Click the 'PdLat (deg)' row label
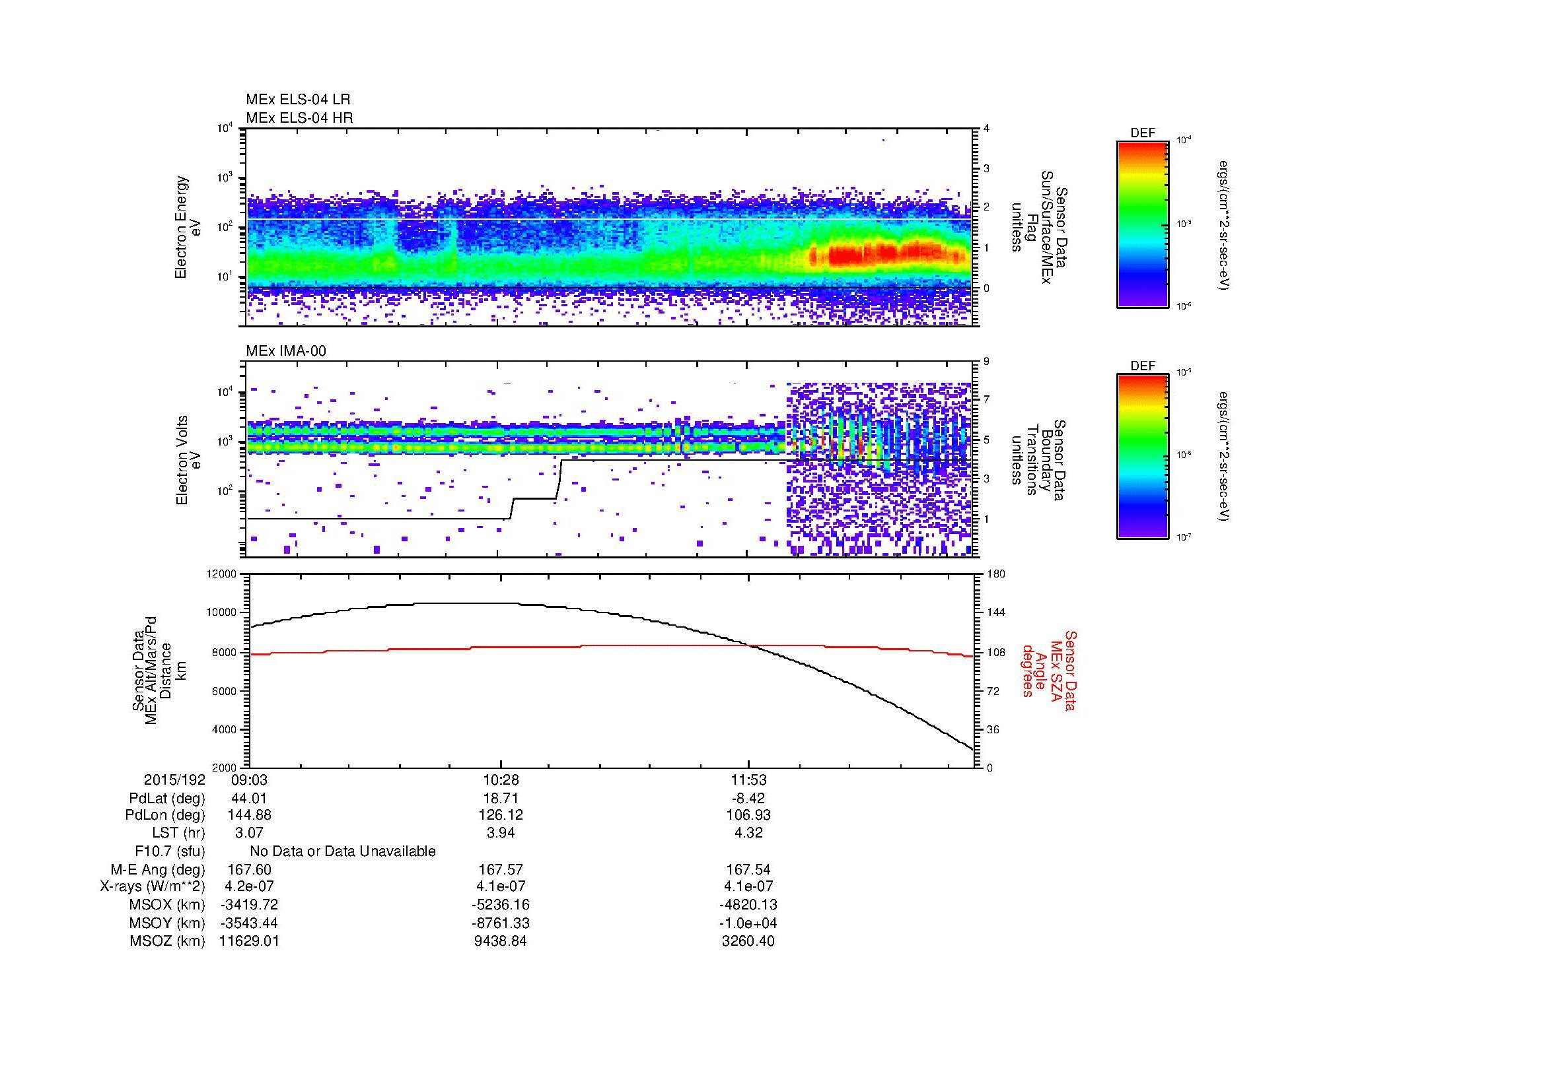Image resolution: width=1545 pixels, height=1091 pixels. [167, 799]
